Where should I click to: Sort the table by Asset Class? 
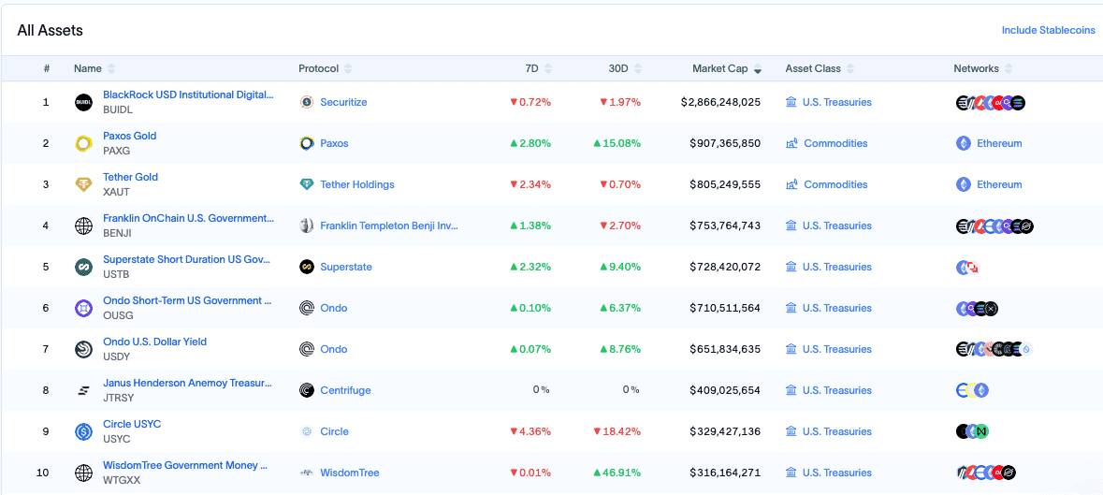click(820, 69)
